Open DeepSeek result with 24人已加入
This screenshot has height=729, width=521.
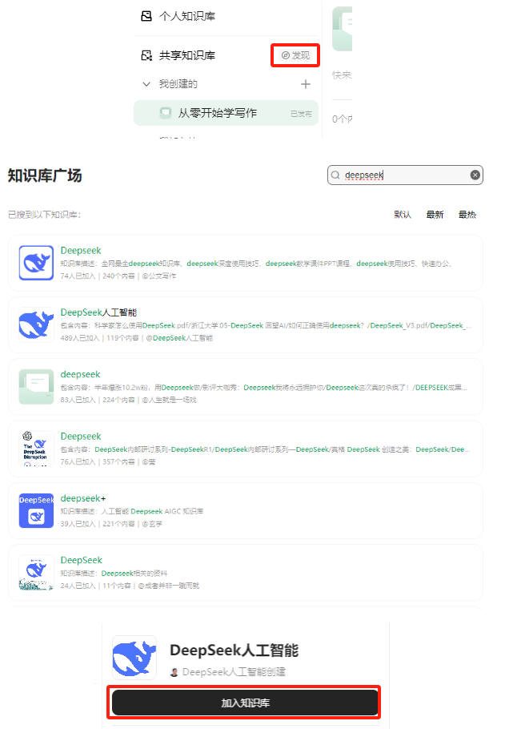point(246,572)
